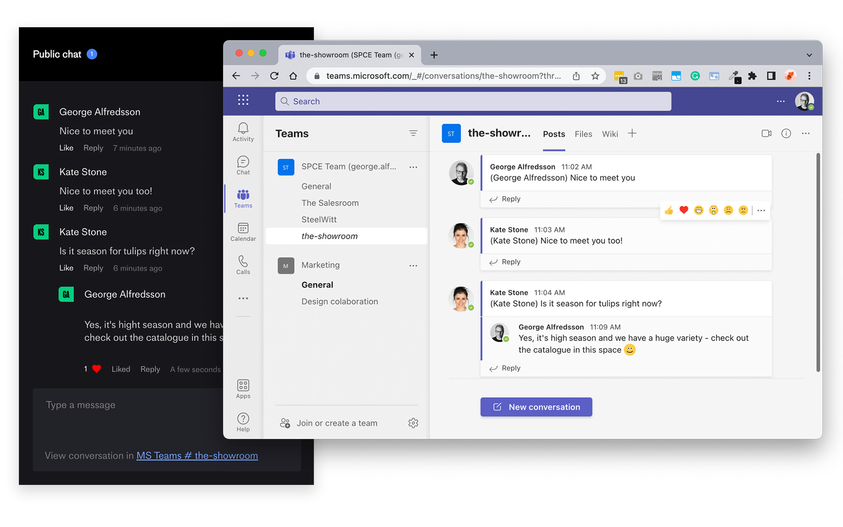Click the posts vertical scrollbar
This screenshot has width=843, height=527.
pyautogui.click(x=818, y=263)
